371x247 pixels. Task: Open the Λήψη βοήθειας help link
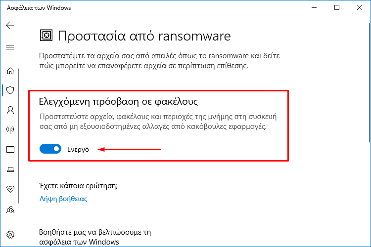[63, 199]
